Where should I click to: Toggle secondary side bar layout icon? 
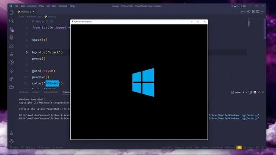click(x=239, y=6)
